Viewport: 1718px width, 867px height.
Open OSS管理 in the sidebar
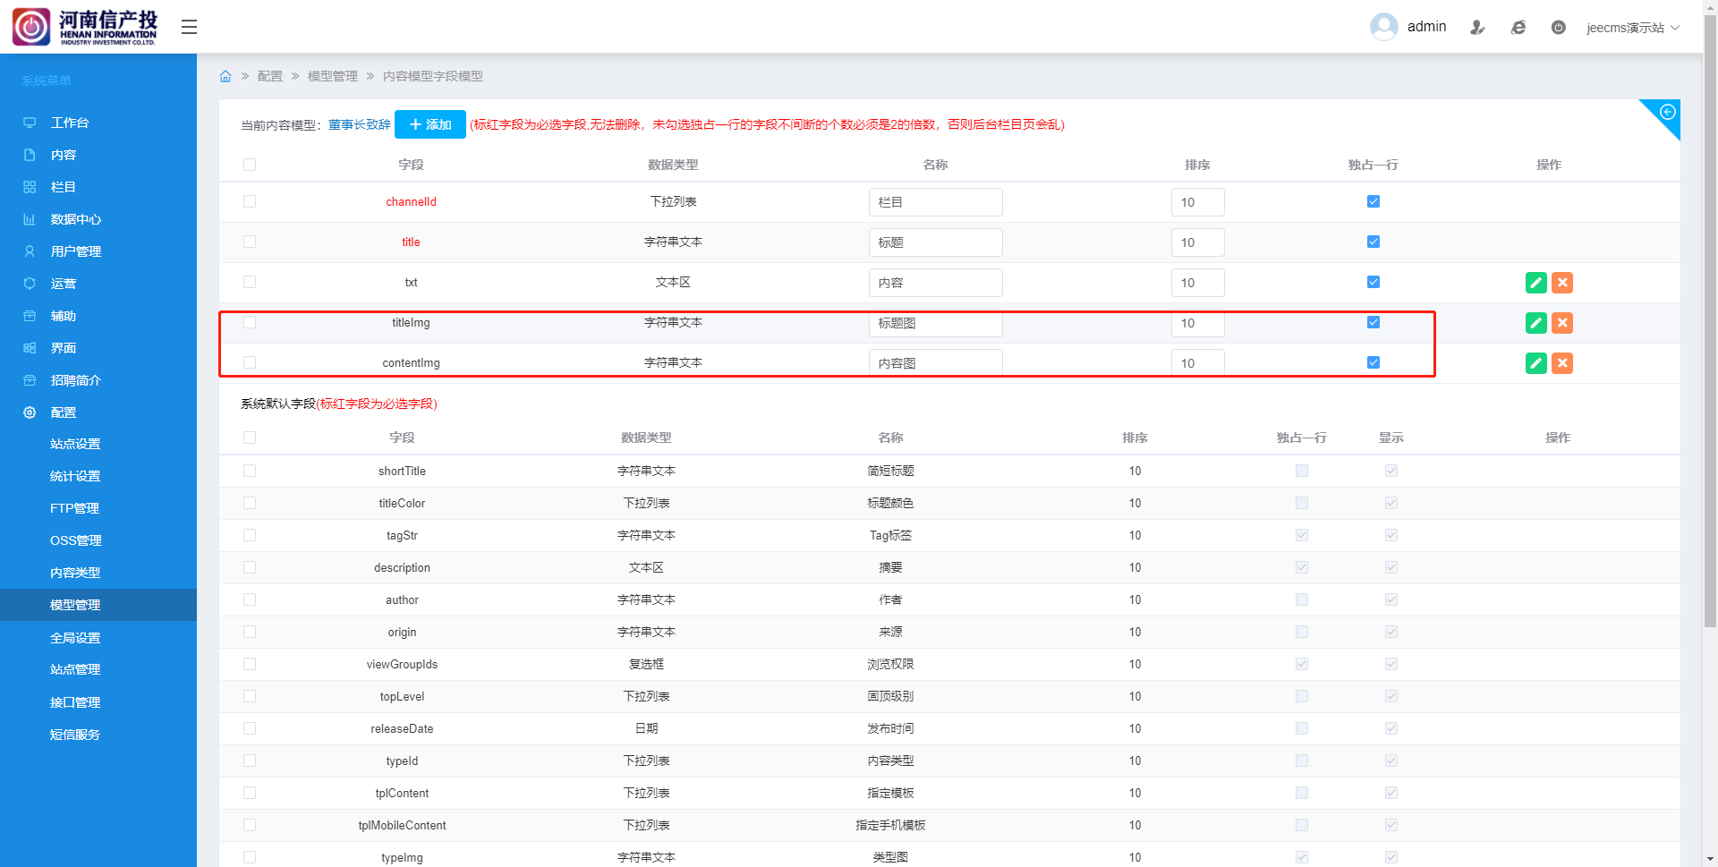[x=76, y=540]
